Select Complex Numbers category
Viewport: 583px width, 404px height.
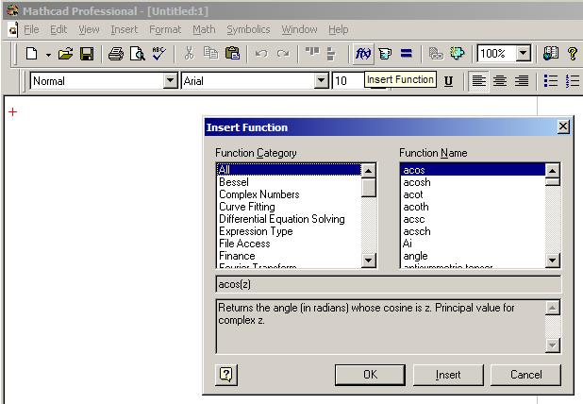(x=289, y=194)
